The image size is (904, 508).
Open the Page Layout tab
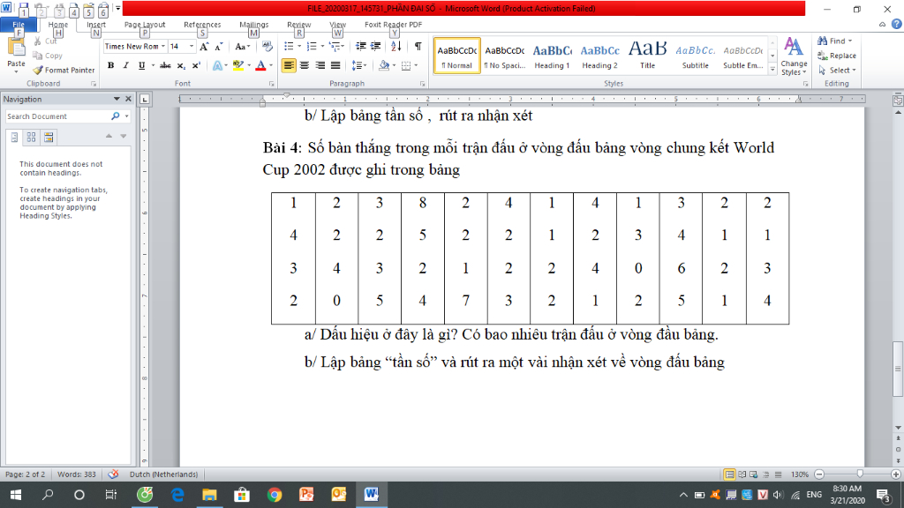145,25
